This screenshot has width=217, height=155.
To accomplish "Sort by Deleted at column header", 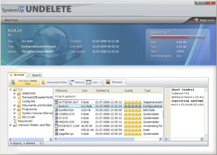I will tap(108, 91).
